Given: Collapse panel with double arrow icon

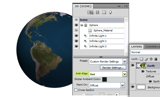Looking at the screenshot, I should click(119, 6).
